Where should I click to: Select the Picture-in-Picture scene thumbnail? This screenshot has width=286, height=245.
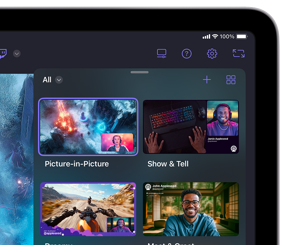[x=88, y=127]
